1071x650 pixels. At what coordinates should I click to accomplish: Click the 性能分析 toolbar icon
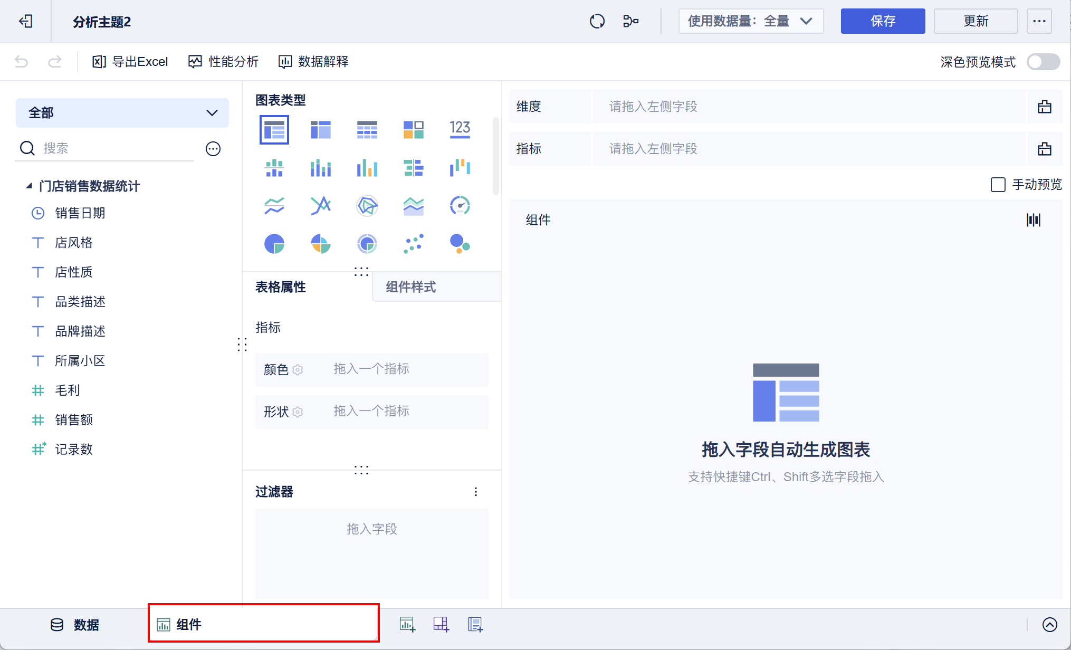[x=223, y=62]
